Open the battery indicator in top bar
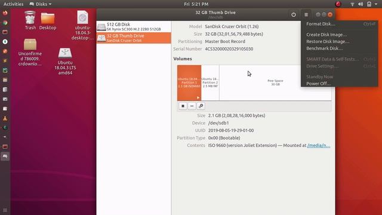The height and width of the screenshot is (215, 382). [x=369, y=4]
